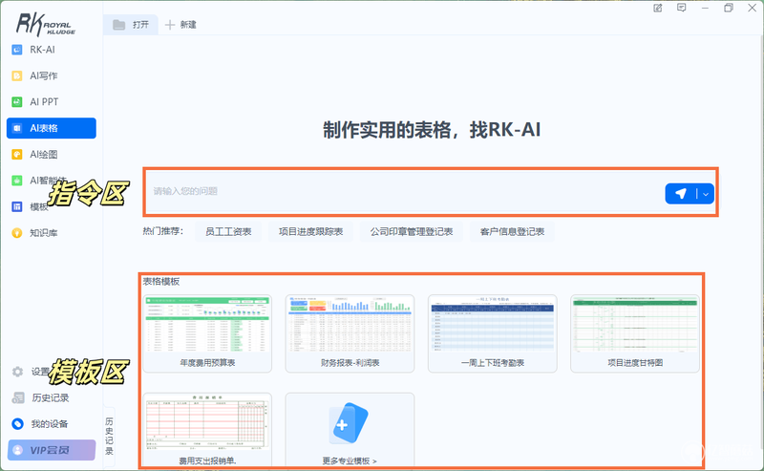Click the RK-AI sidebar icon
Screen dimensions: 764x471
(x=17, y=50)
